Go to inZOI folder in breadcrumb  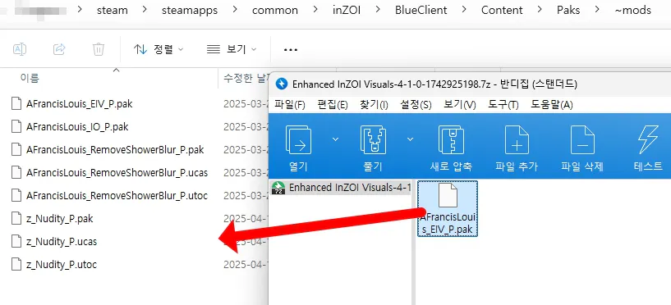pyautogui.click(x=347, y=10)
